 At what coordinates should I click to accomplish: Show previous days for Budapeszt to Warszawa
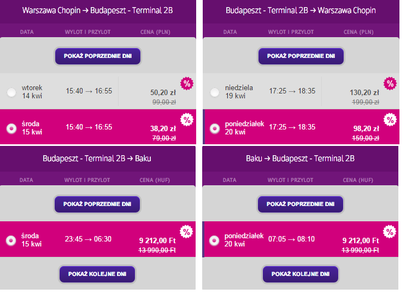(301, 56)
